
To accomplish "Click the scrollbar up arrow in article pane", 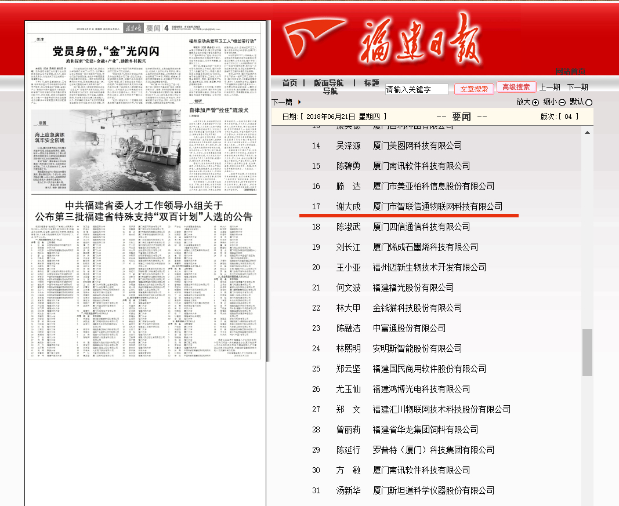I will coord(588,133).
